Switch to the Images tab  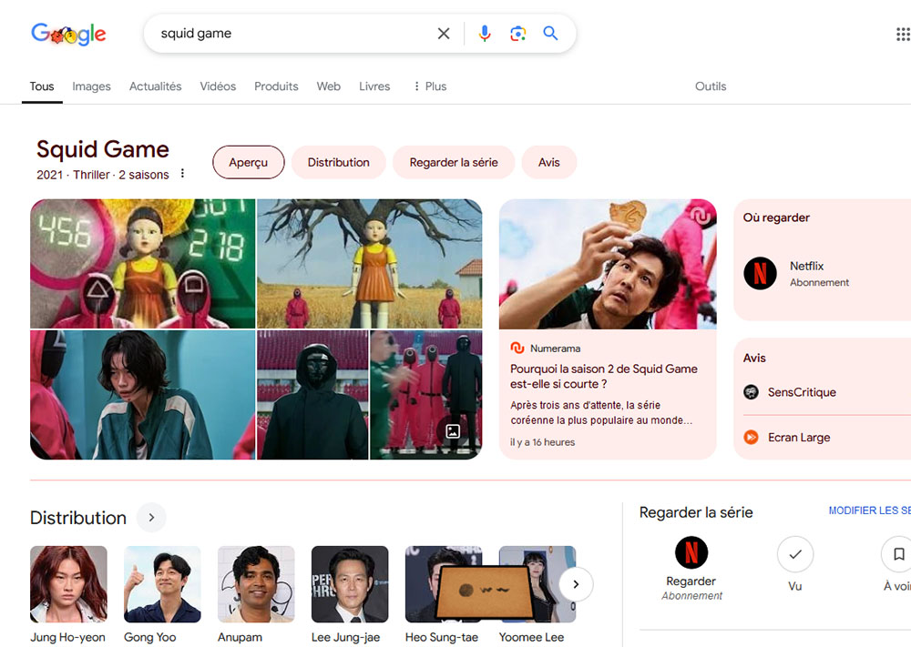[91, 86]
